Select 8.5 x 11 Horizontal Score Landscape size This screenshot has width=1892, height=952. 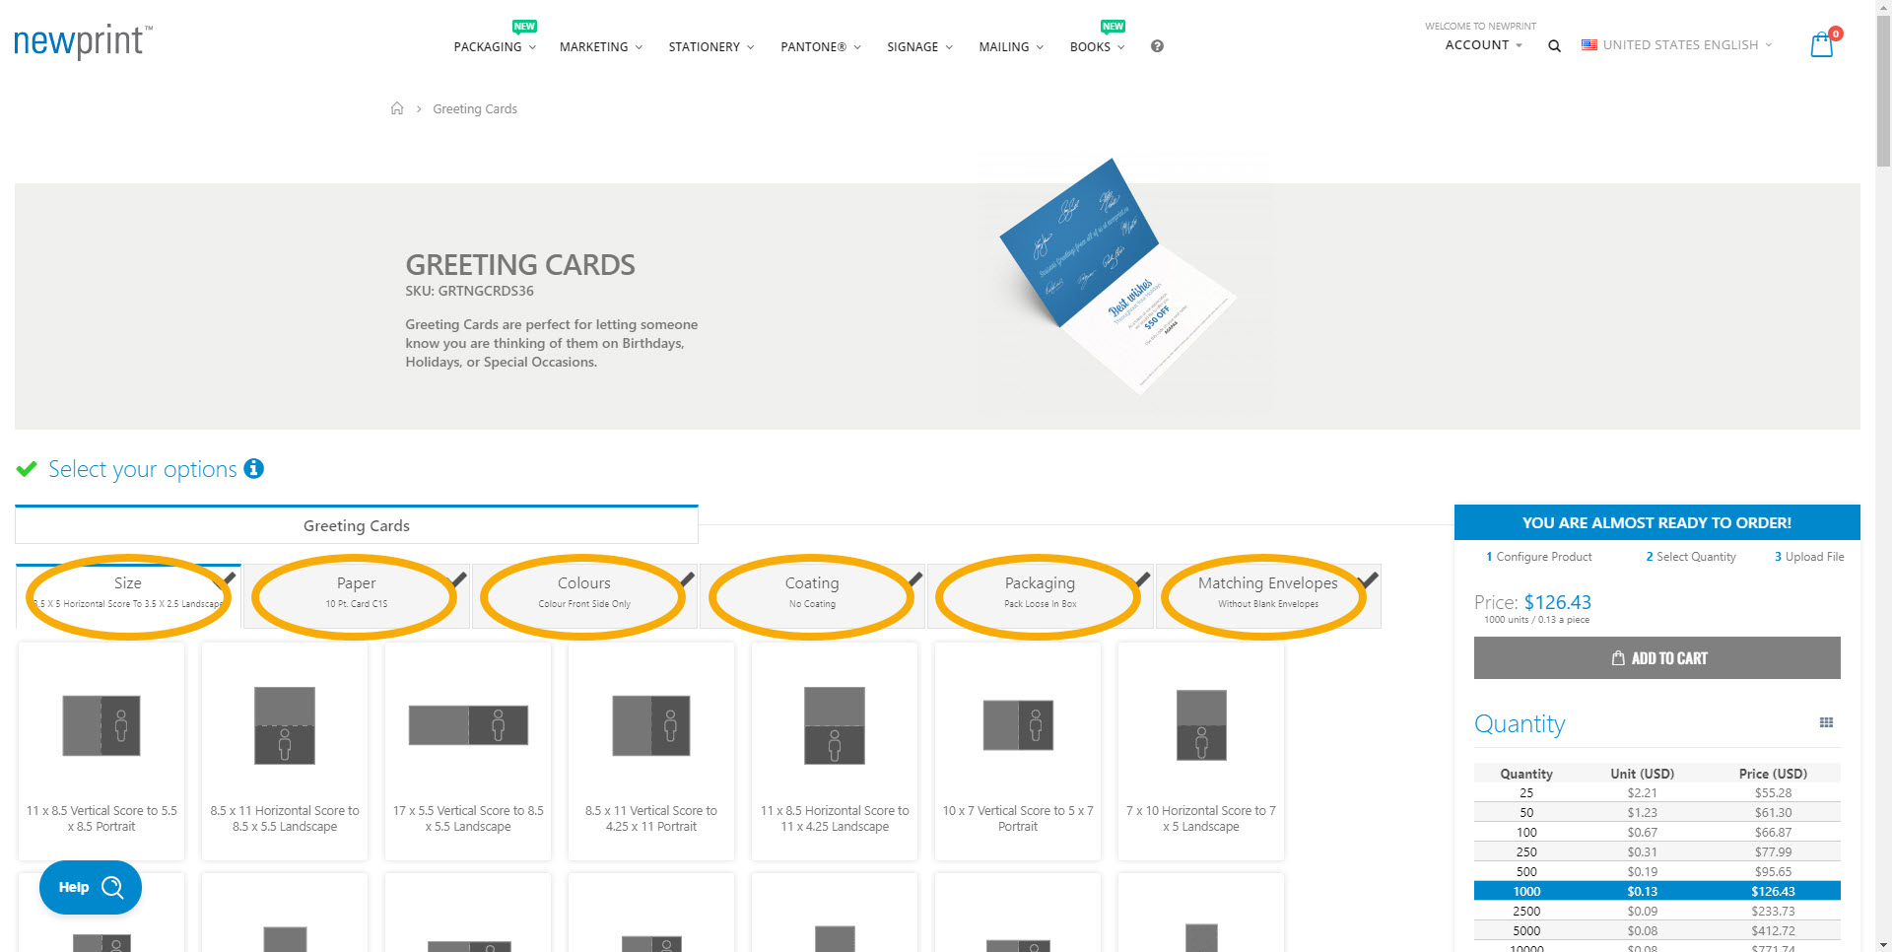tap(285, 751)
